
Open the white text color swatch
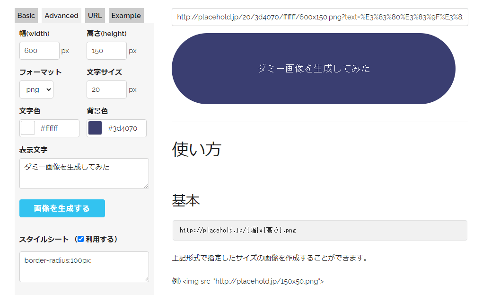tap(28, 128)
